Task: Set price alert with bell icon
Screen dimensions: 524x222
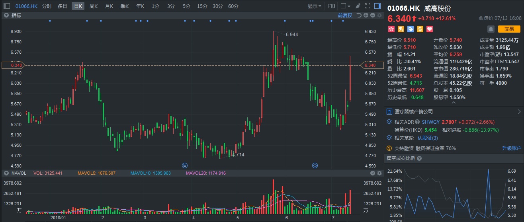Action: pos(491,29)
